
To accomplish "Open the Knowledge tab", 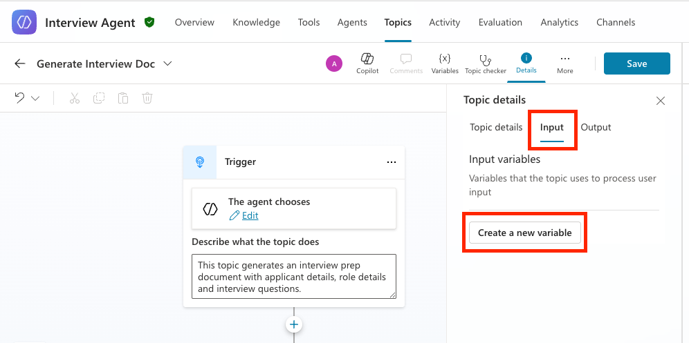I will coord(256,22).
